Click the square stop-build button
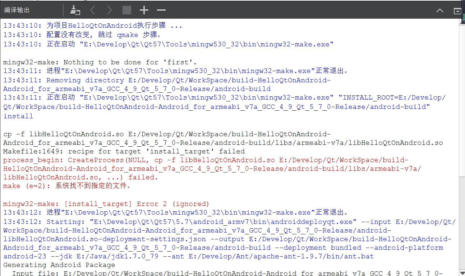This screenshot has width=465, height=276. pos(126,10)
